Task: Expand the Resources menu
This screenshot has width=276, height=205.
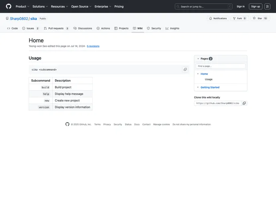Action: click(59, 6)
